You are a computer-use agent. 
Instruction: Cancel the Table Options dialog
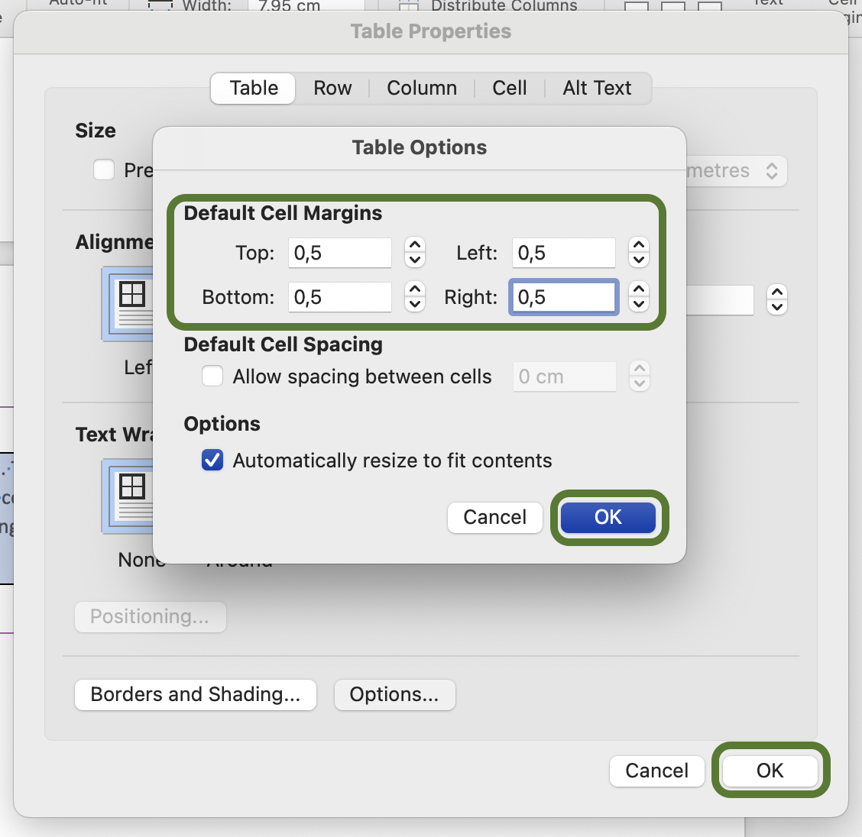[x=494, y=517]
